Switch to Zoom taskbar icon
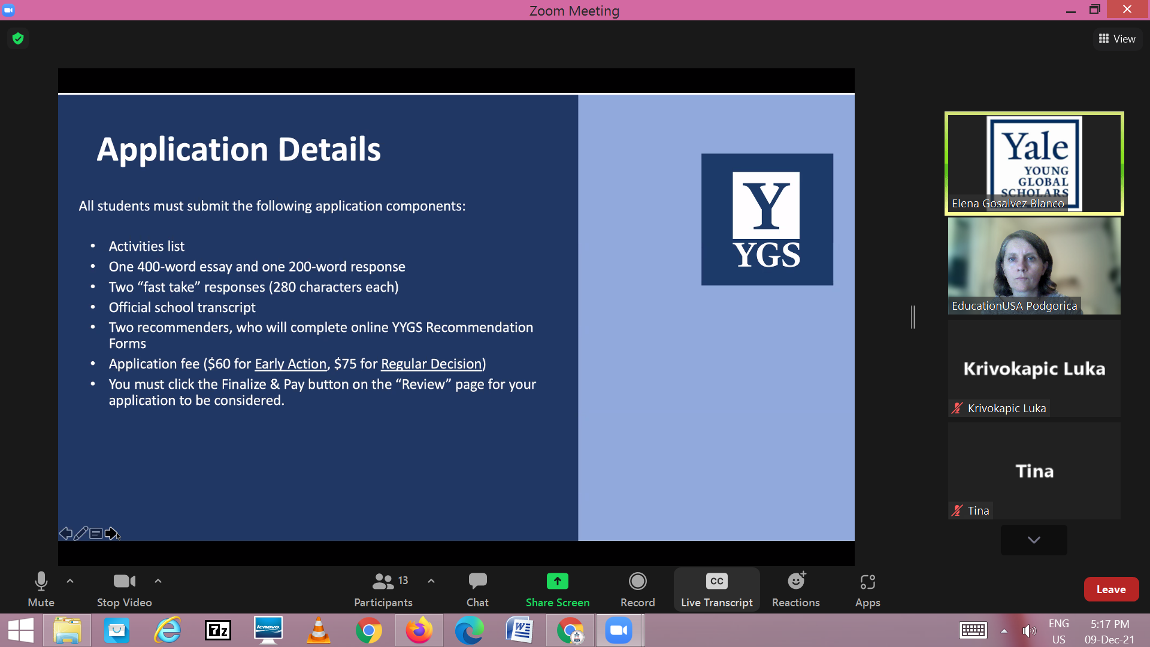Viewport: 1150px width, 647px height. (619, 631)
